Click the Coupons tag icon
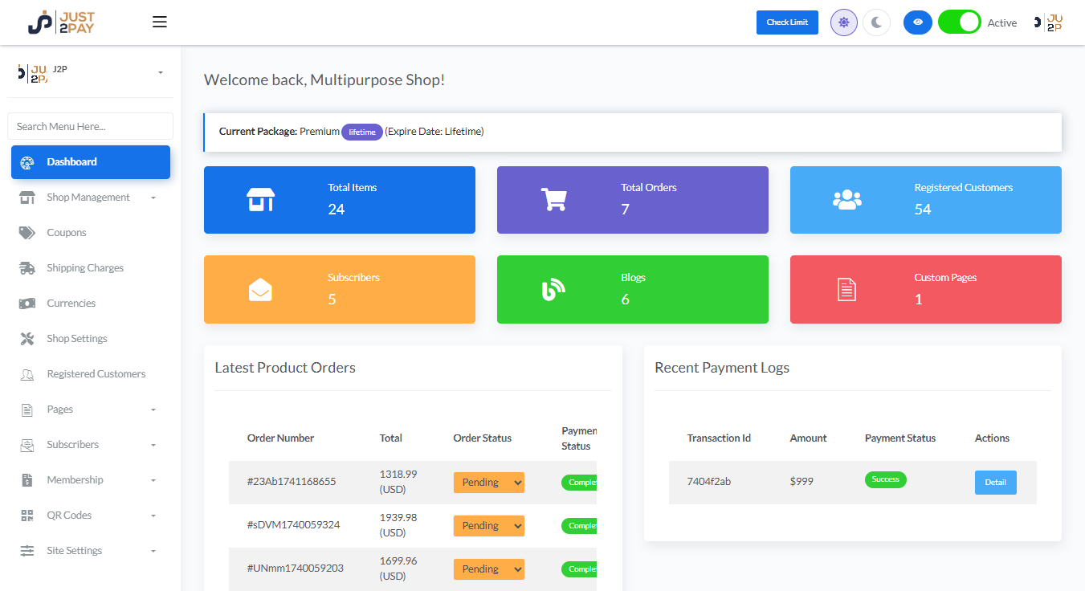 point(27,233)
